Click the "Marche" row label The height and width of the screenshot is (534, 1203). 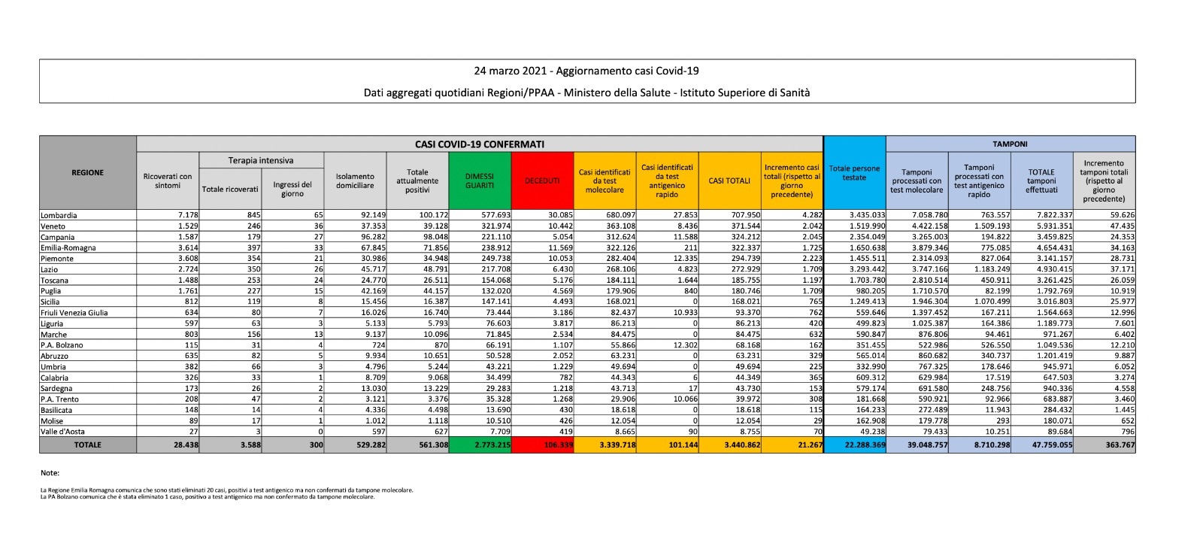pyautogui.click(x=53, y=334)
